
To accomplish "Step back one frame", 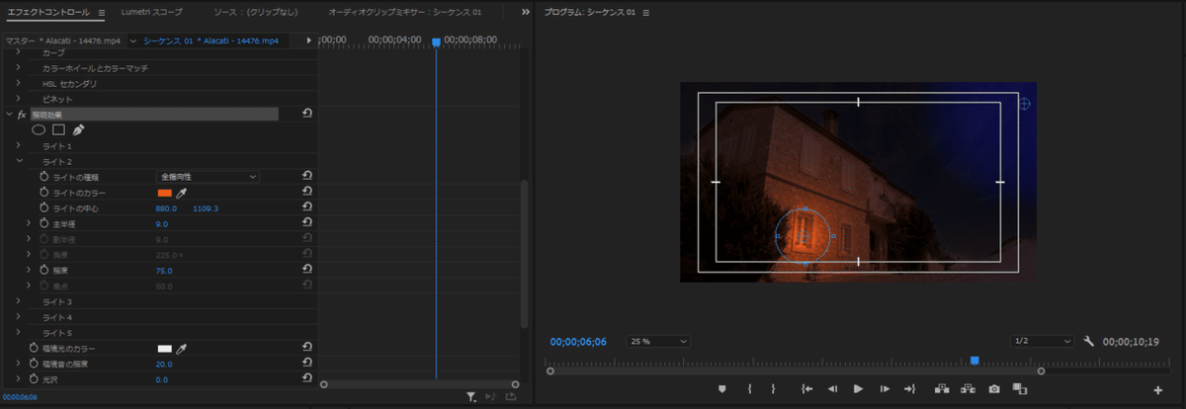I will (x=832, y=389).
